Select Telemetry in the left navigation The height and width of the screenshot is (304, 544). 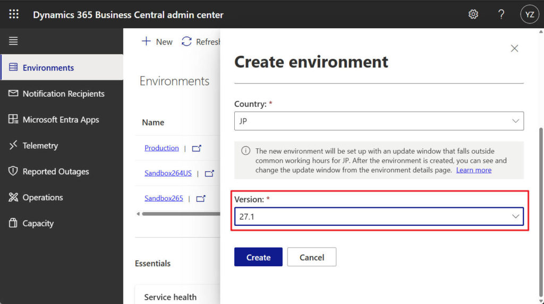pyautogui.click(x=40, y=146)
